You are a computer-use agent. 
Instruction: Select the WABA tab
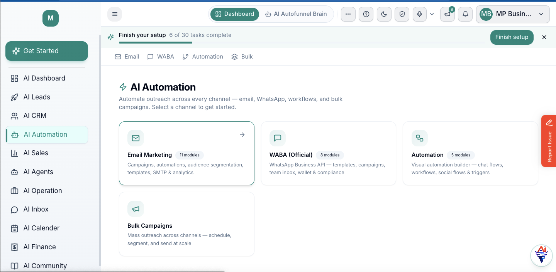161,57
